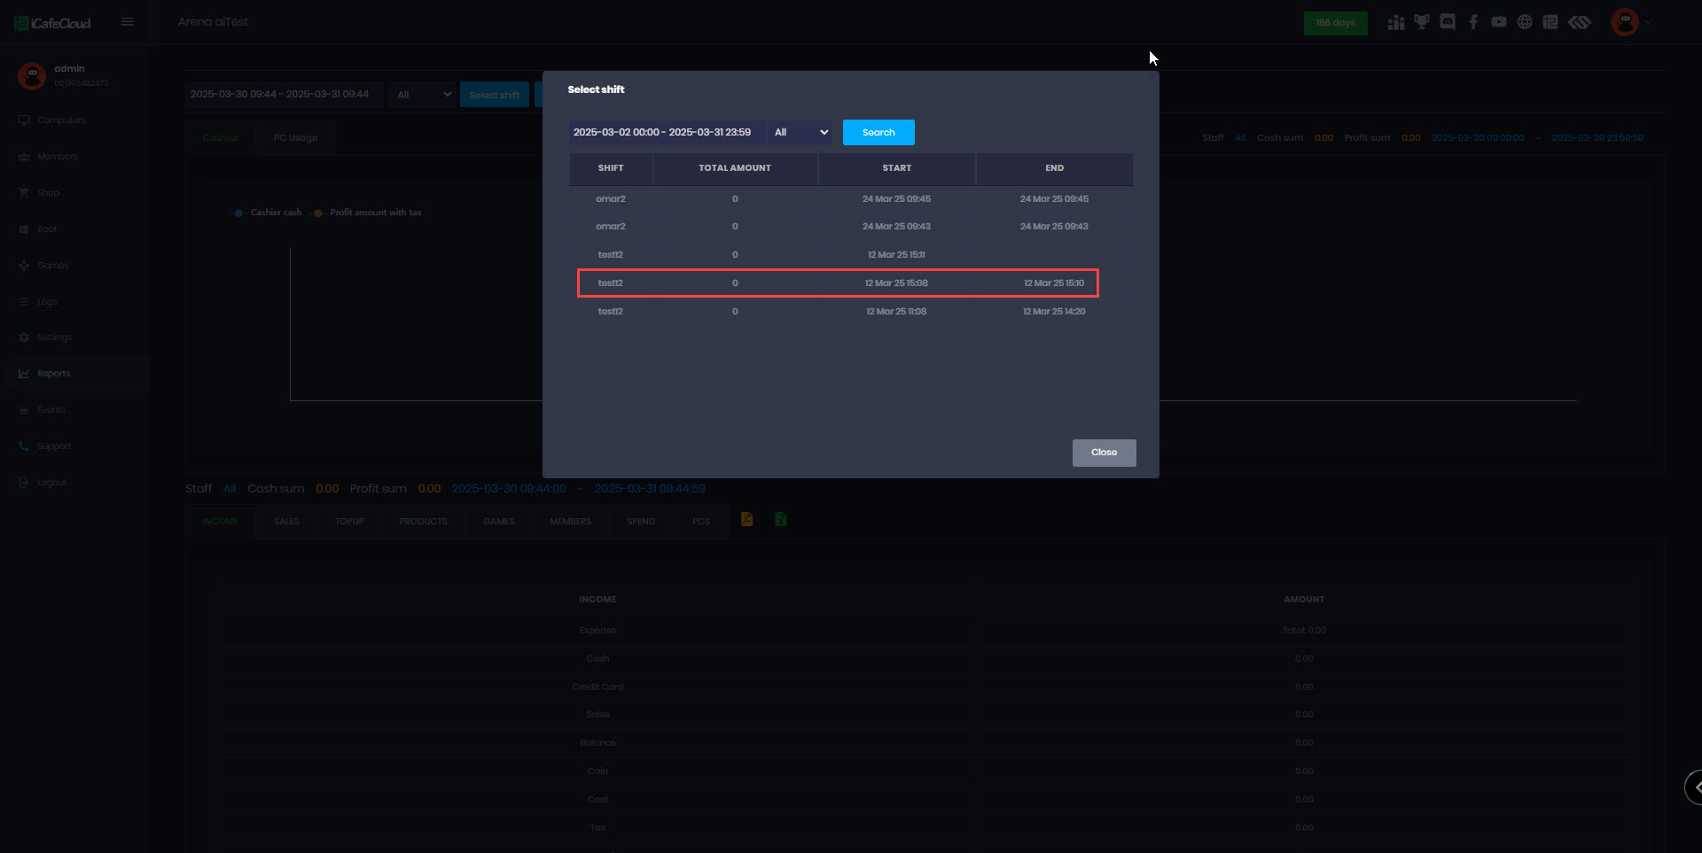This screenshot has width=1702, height=853.
Task: Click Close in Select shift dialog
Action: click(x=1104, y=453)
